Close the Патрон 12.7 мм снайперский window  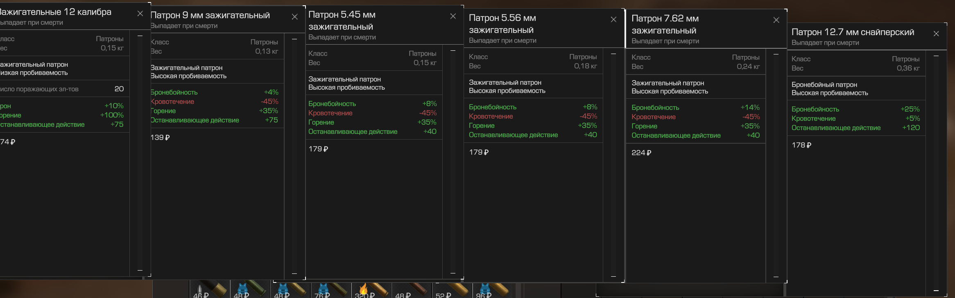coord(936,34)
